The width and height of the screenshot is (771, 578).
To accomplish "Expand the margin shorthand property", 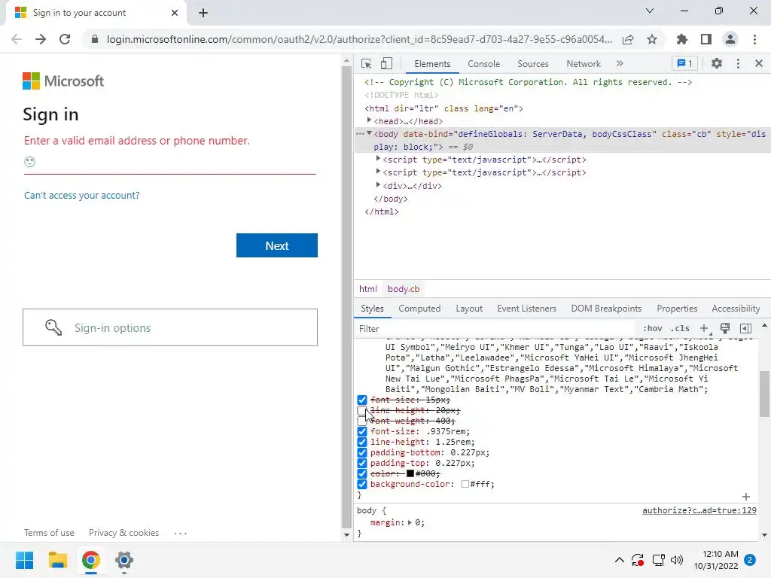I will pyautogui.click(x=410, y=522).
